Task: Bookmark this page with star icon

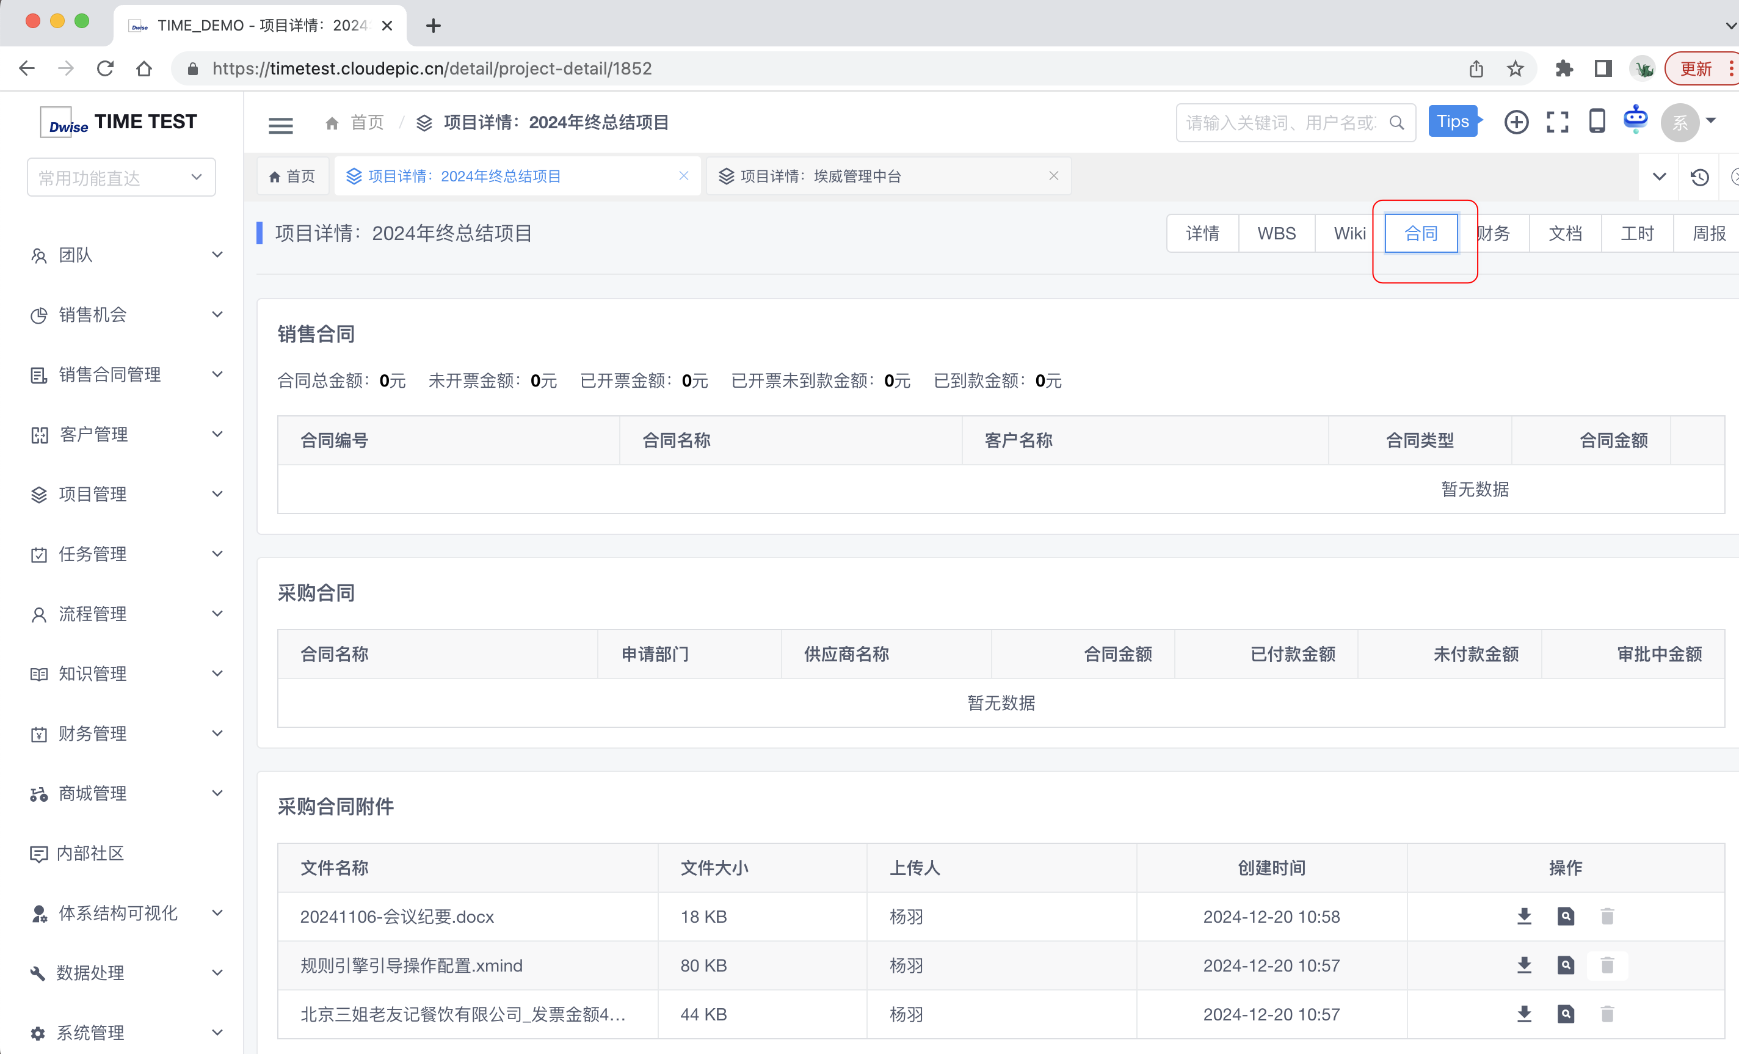Action: 1516,68
